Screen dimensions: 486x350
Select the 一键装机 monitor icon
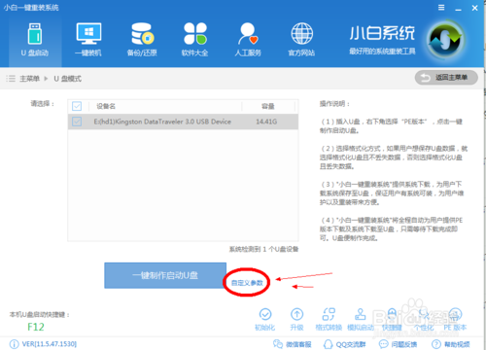point(88,34)
